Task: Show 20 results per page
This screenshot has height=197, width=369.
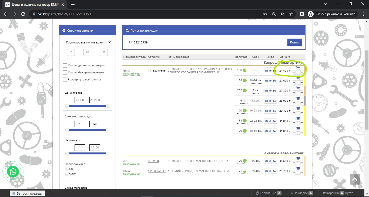Action: click(87, 52)
